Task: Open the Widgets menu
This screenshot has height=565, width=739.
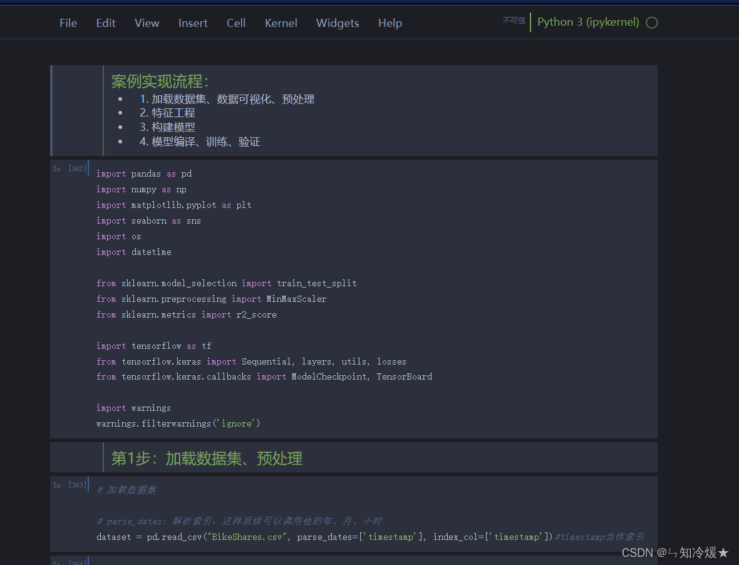Action: point(338,23)
